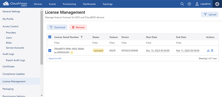Open the Provisioning menu

coord(69,4)
